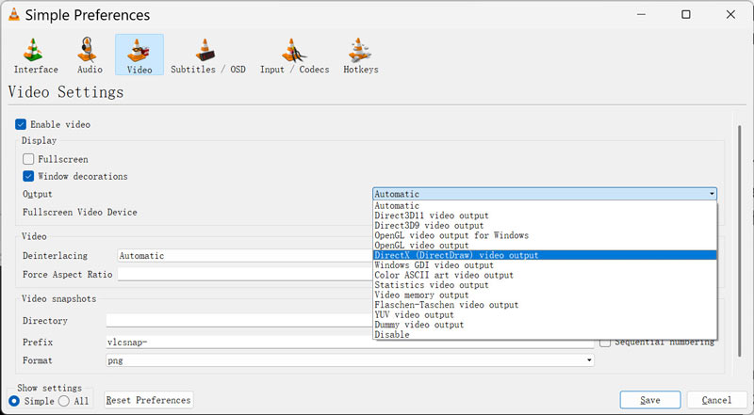The width and height of the screenshot is (754, 415).
Task: Toggle the Enable video checkbox
Action: pyautogui.click(x=21, y=124)
